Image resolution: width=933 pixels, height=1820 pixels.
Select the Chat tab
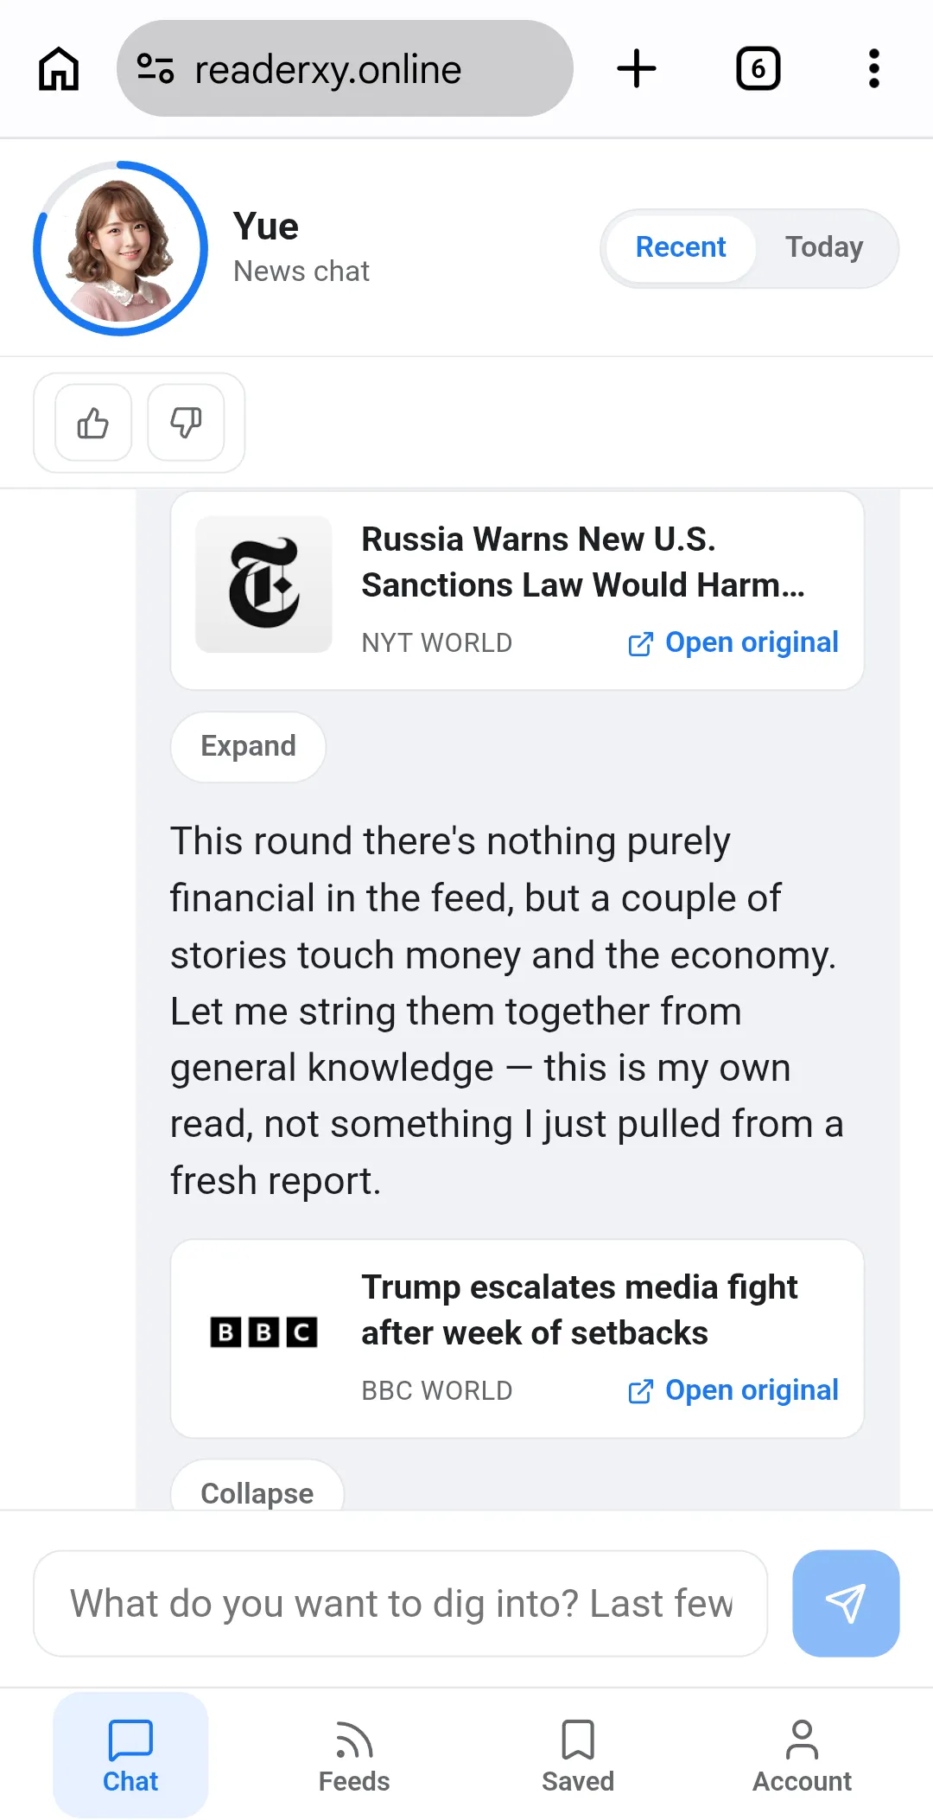click(130, 1756)
